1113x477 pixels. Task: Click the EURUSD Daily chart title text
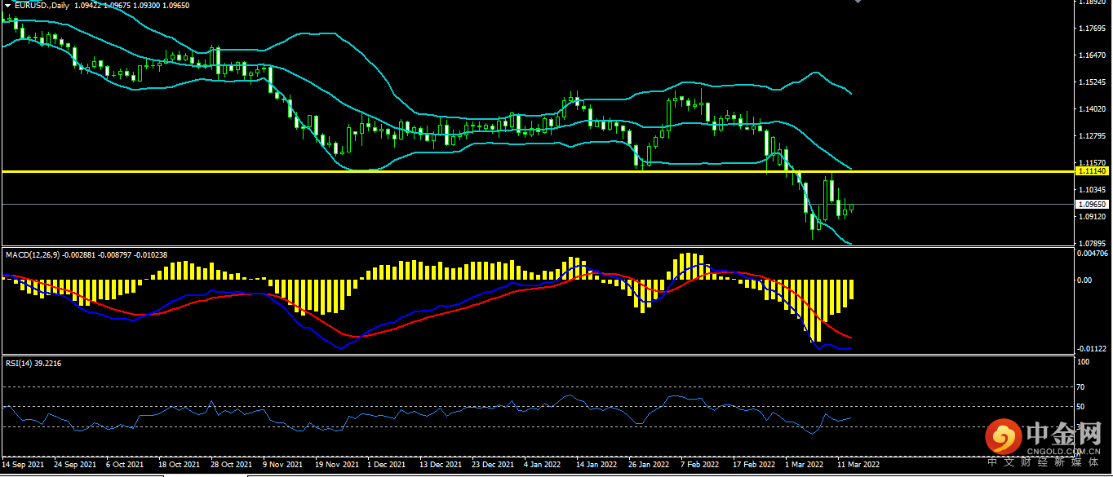click(42, 5)
